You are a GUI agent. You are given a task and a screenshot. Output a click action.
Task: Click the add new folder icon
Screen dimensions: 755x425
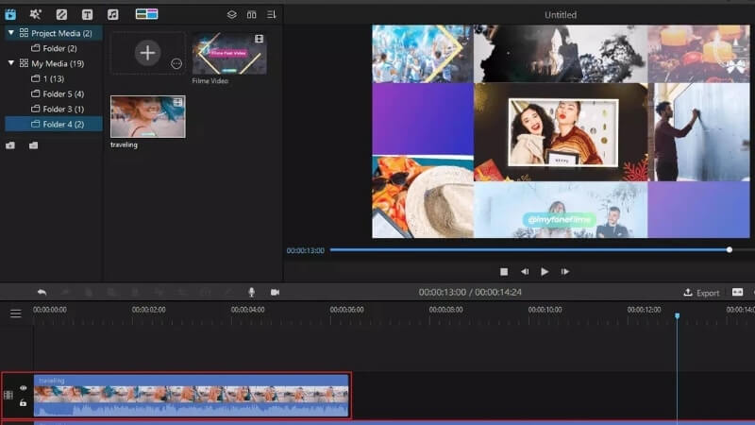pos(10,145)
